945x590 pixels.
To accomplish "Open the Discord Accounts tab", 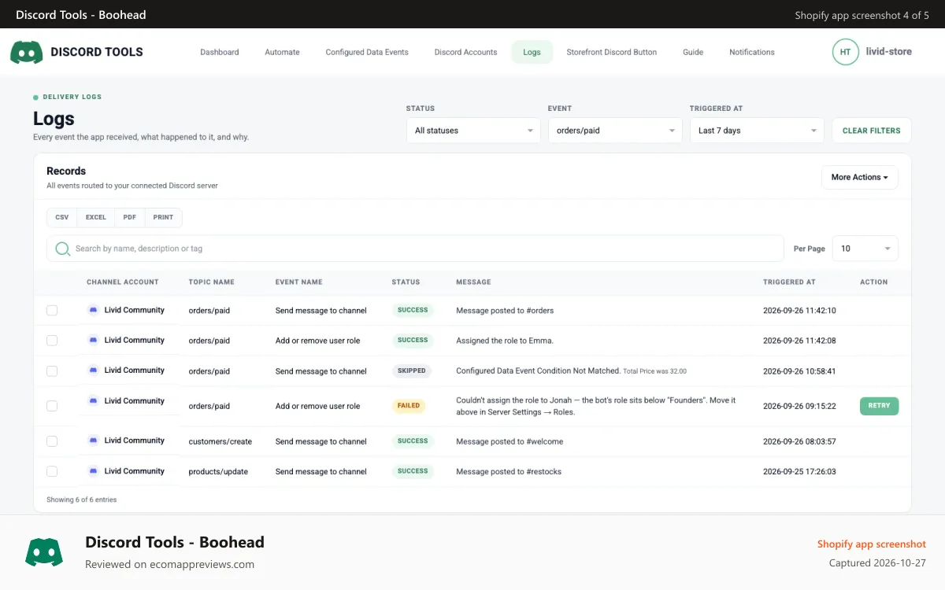I will [x=465, y=52].
